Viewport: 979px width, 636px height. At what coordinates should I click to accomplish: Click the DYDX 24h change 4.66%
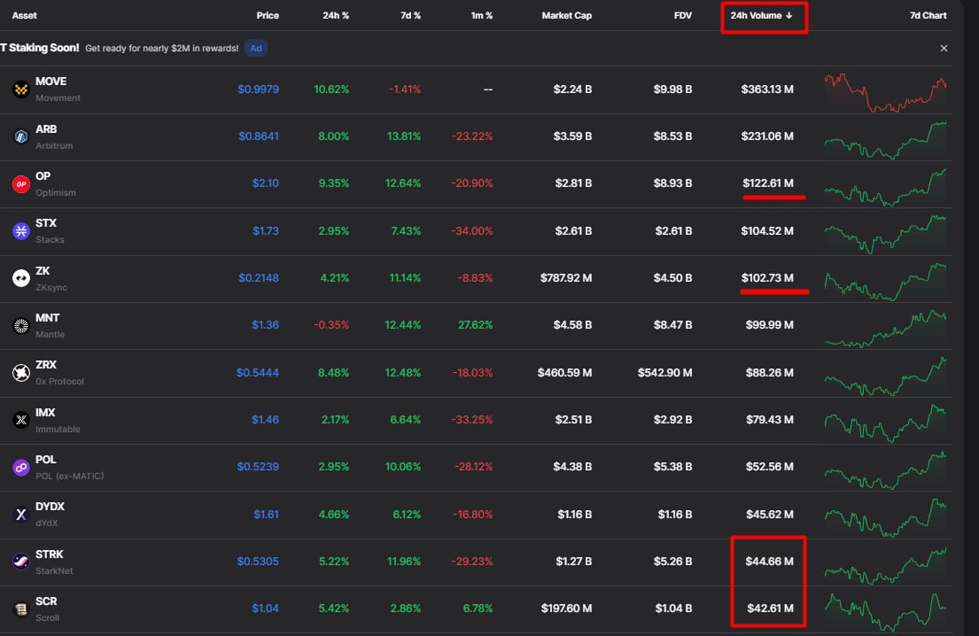click(333, 515)
